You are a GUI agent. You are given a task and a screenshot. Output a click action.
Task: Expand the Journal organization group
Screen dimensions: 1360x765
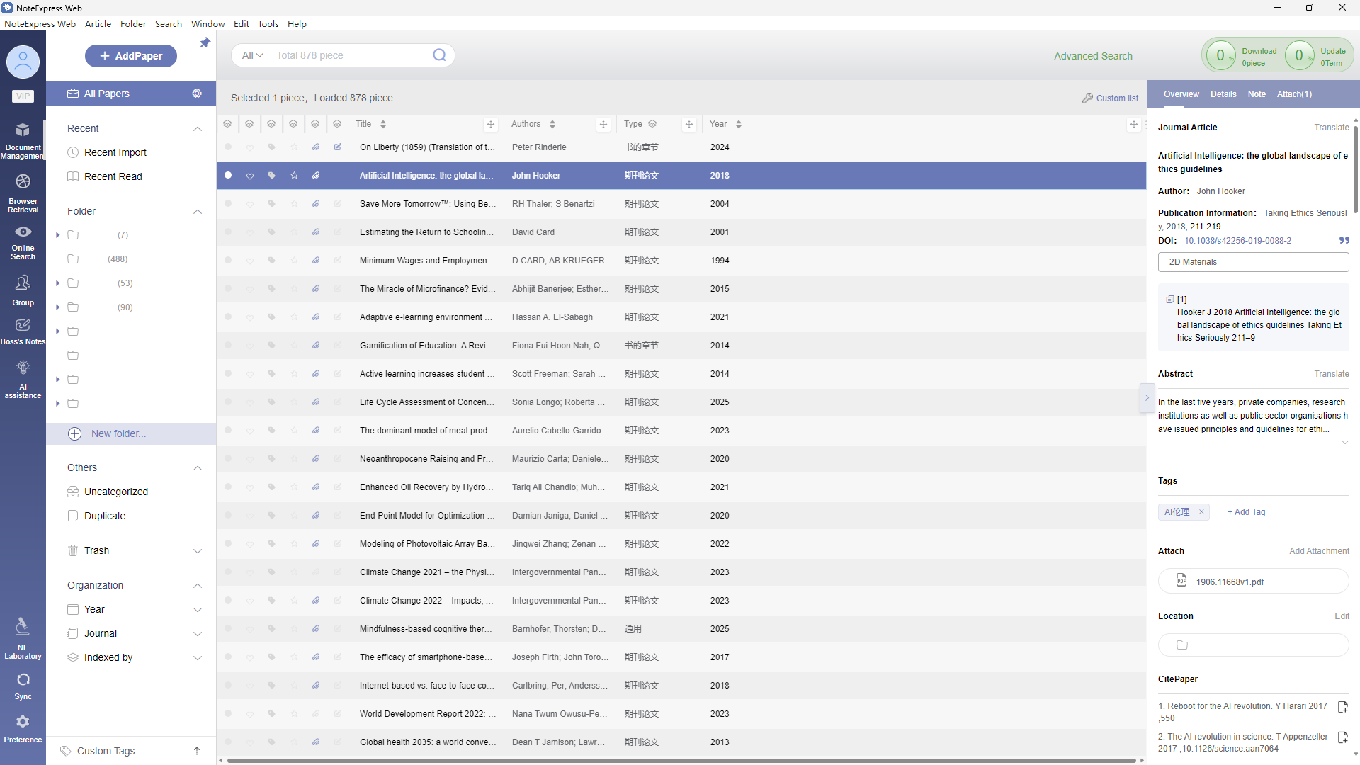tap(198, 634)
